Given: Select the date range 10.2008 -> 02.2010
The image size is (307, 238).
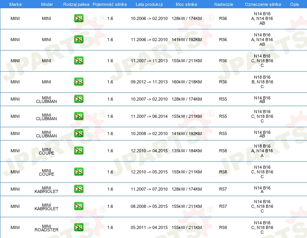Looking at the screenshot, I should click(149, 133).
